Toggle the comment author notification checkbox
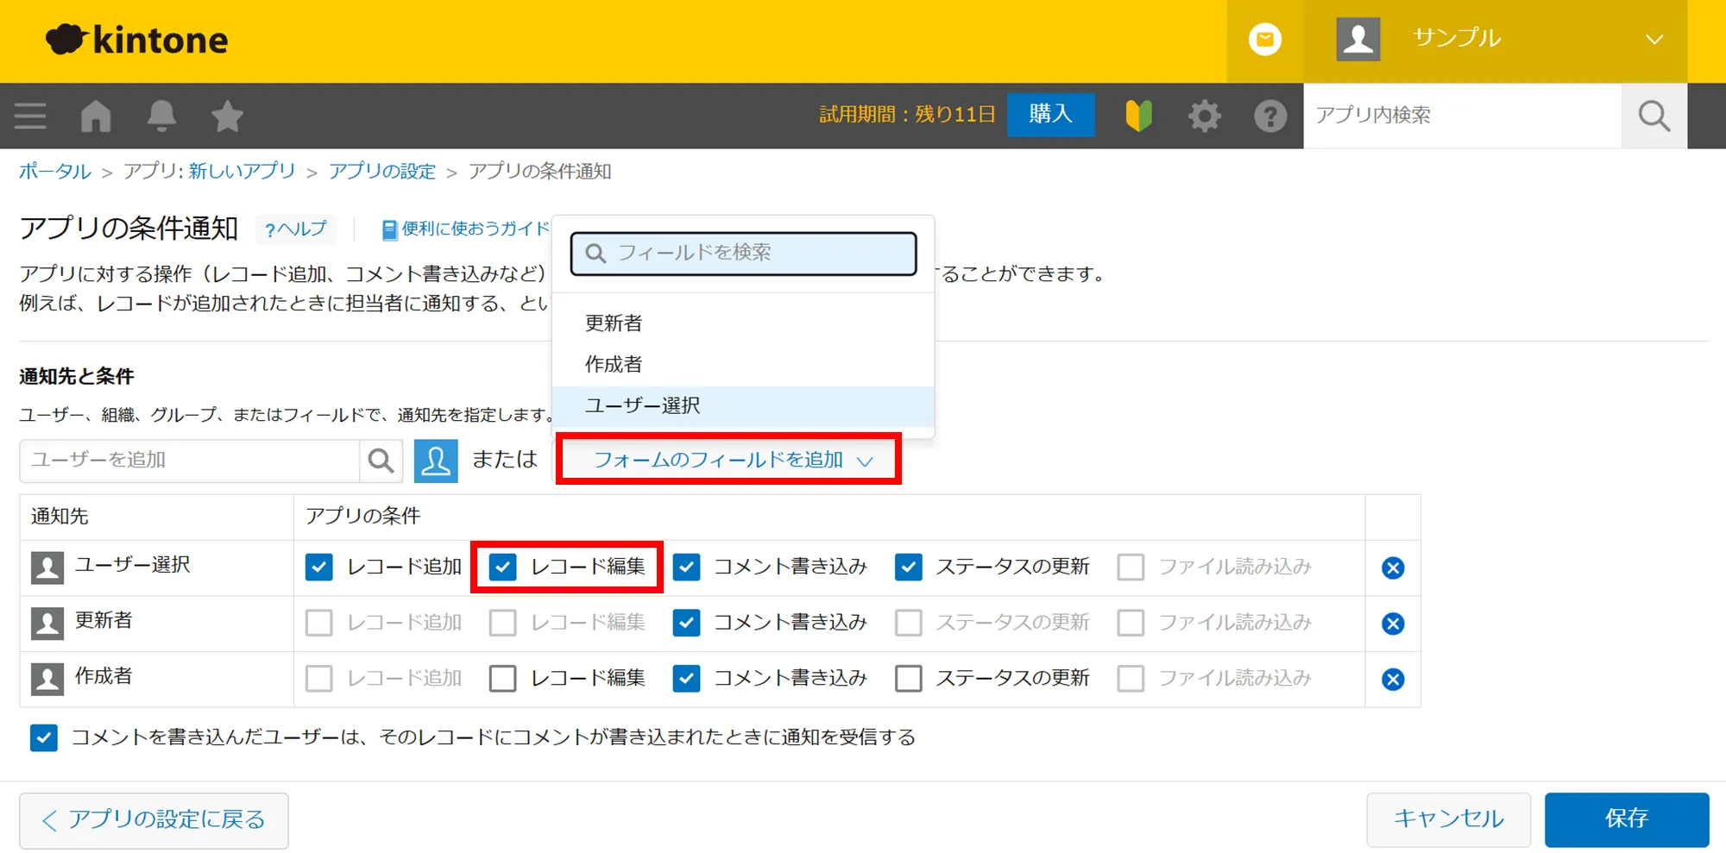This screenshot has width=1726, height=853. click(44, 737)
